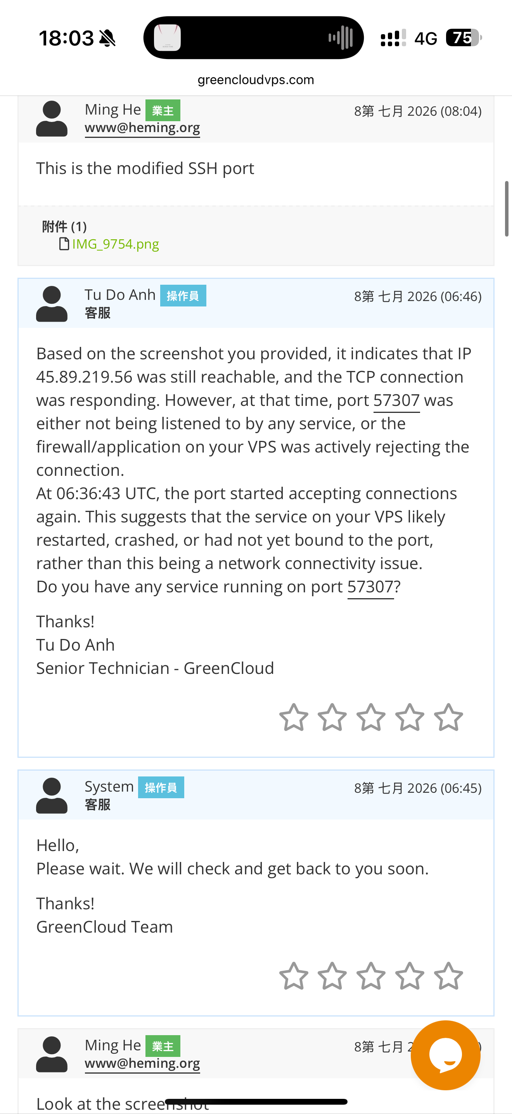
Task: Tap the Dynamic Island audio waveform
Action: coord(341,38)
